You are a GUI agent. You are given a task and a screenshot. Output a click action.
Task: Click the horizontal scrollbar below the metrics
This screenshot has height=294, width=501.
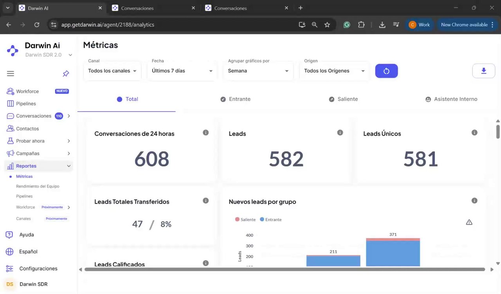pos(285,269)
